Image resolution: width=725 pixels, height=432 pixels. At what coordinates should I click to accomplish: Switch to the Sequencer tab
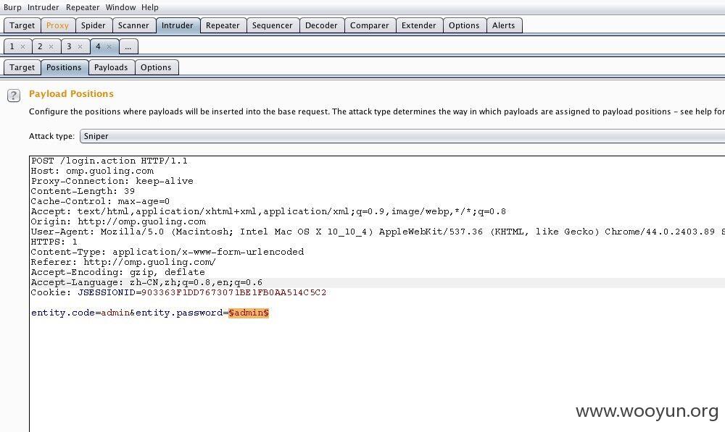pos(273,25)
